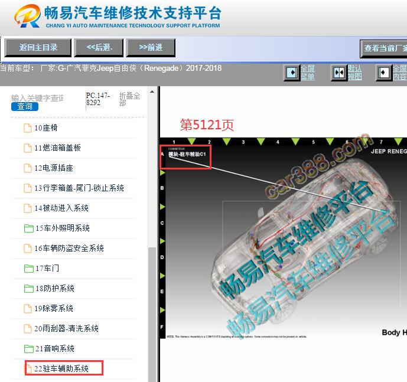Open the 11燃油箱盖板 tree item
Screen dimensions: 407x382
[57, 148]
